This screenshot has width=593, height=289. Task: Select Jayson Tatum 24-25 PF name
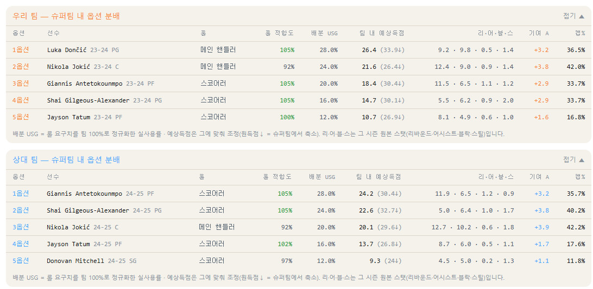84,244
